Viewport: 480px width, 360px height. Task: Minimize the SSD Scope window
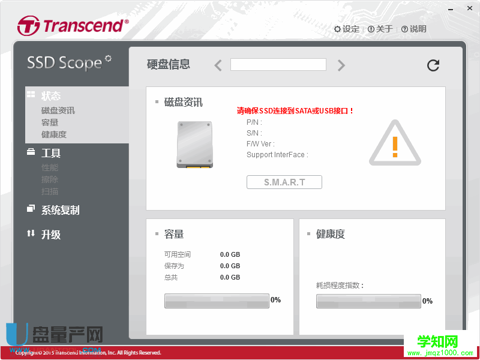(451, 10)
